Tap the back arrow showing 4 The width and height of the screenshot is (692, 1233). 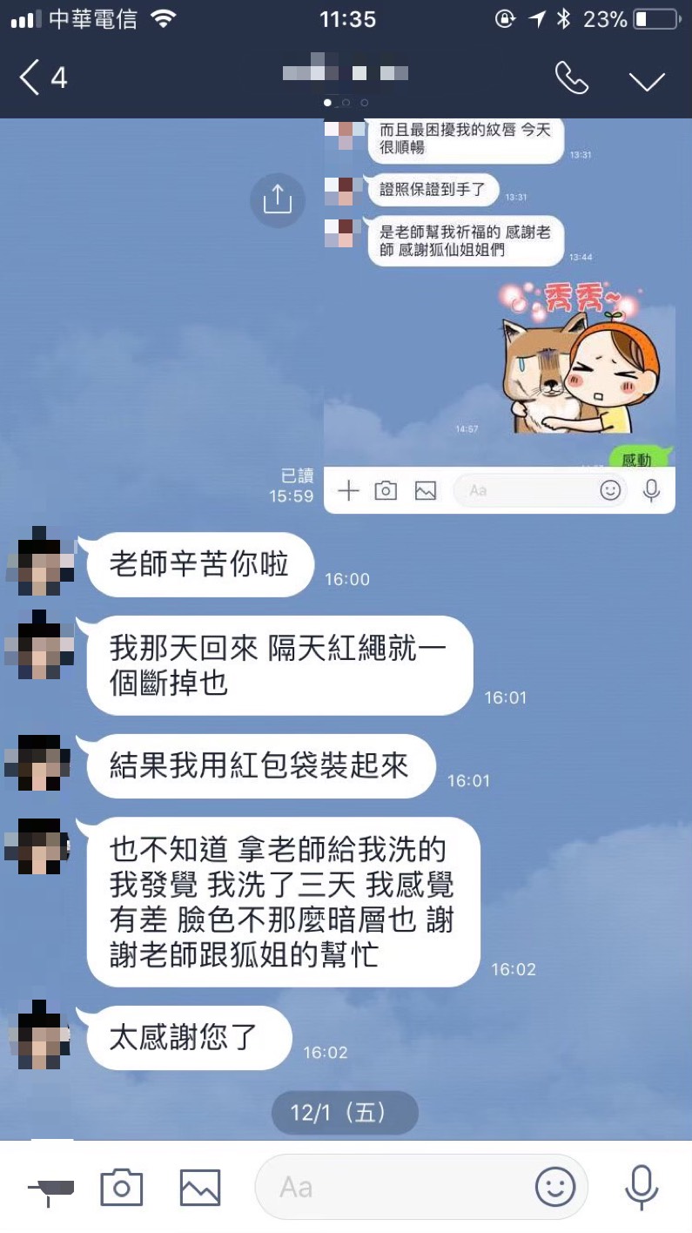44,78
